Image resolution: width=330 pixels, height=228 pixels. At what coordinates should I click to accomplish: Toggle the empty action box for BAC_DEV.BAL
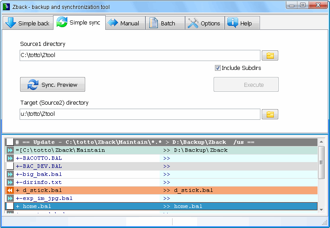tap(10, 166)
